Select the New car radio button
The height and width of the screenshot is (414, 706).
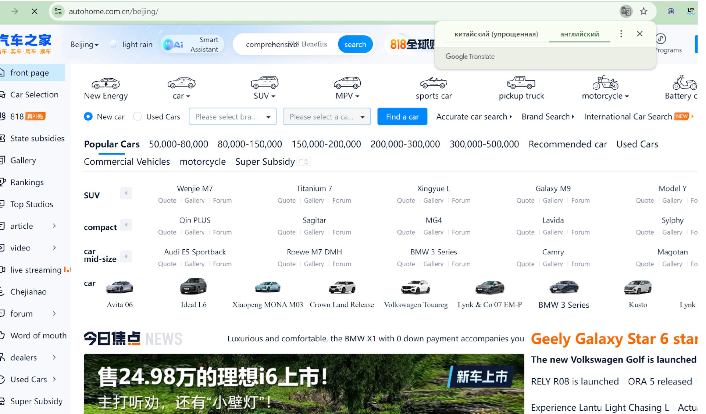tap(88, 117)
